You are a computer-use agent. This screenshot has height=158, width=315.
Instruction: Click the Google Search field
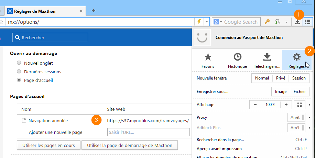click(241, 22)
